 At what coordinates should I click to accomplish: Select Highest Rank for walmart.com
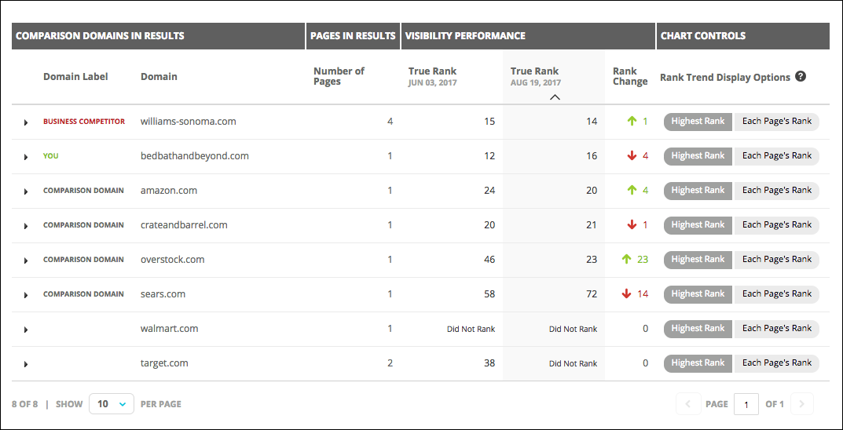coord(698,329)
